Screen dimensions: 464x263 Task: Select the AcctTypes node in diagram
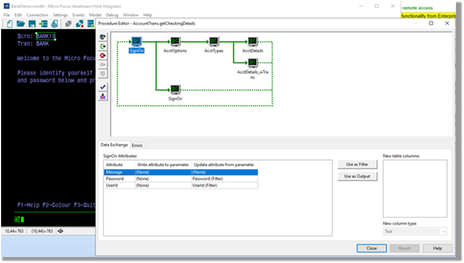pyautogui.click(x=214, y=45)
